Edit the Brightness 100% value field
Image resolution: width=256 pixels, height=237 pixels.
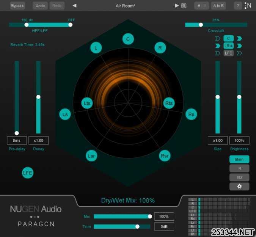click(x=239, y=140)
